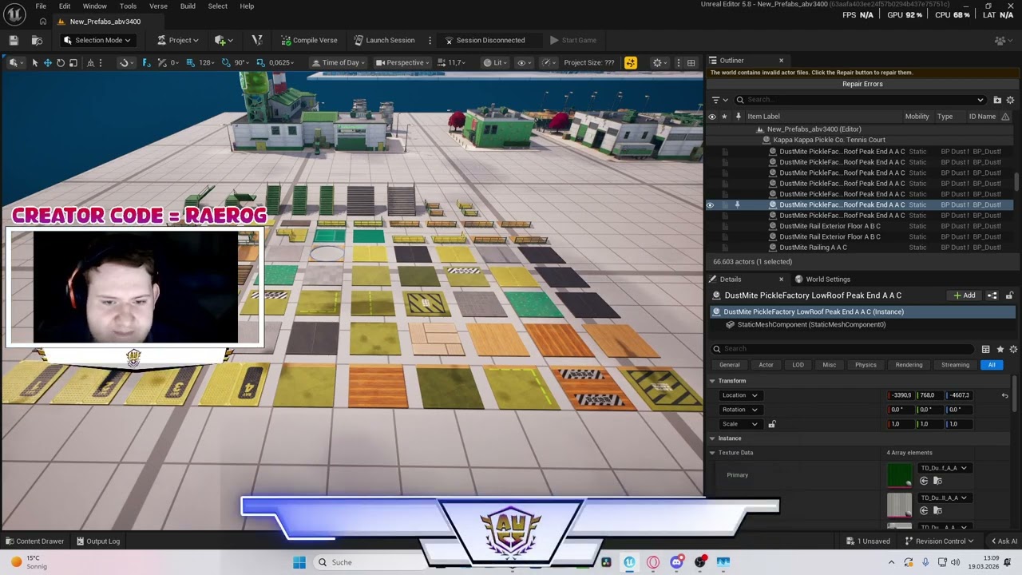The height and width of the screenshot is (575, 1022).
Task: Open Output Log
Action: (97, 541)
